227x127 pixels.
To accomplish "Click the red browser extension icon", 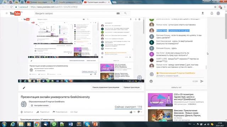I will click(220, 7).
